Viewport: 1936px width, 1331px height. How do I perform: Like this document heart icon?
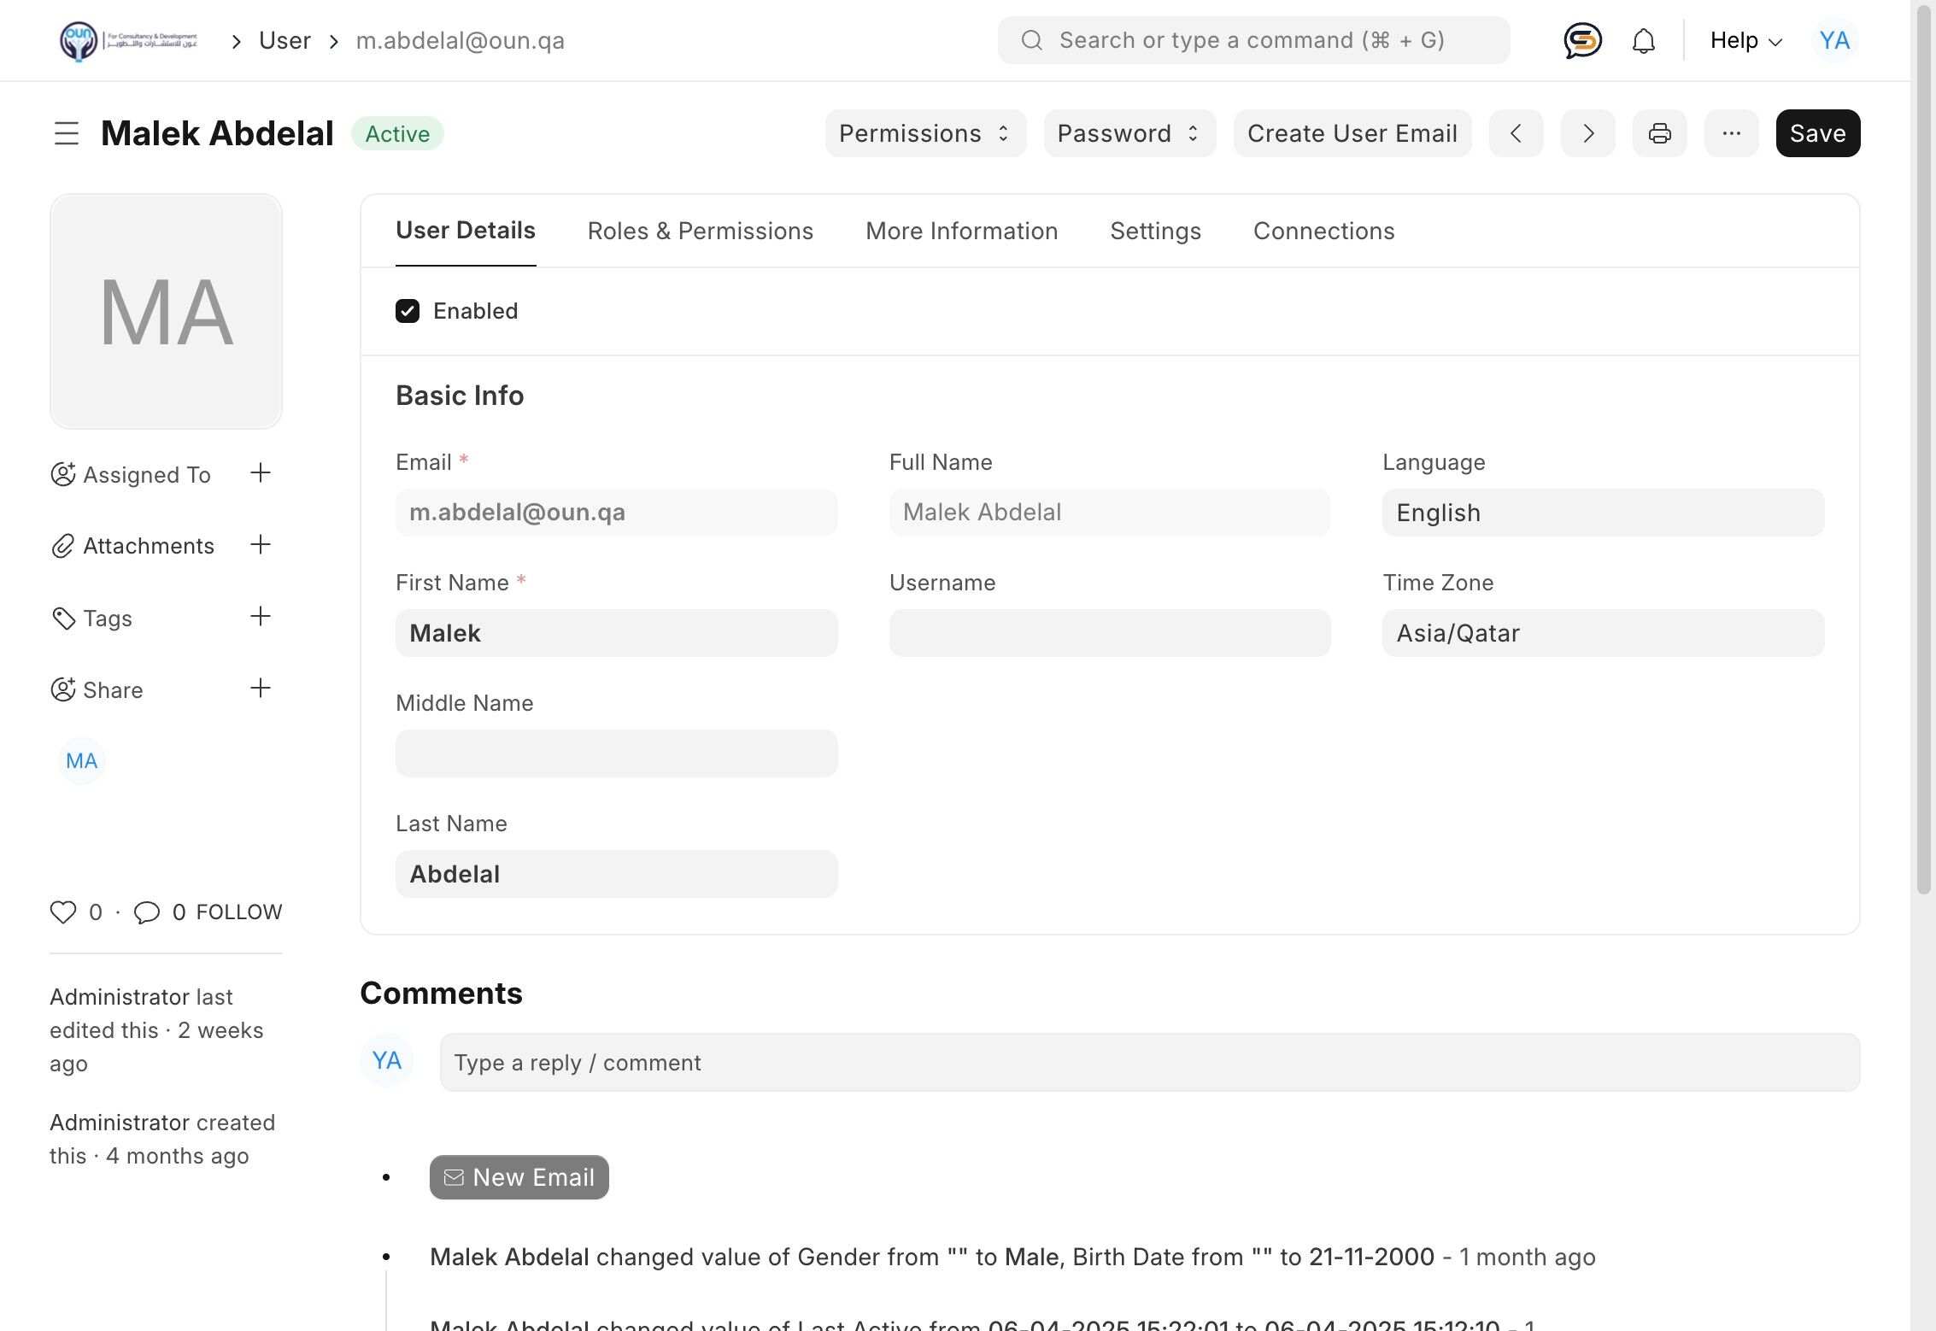click(63, 912)
